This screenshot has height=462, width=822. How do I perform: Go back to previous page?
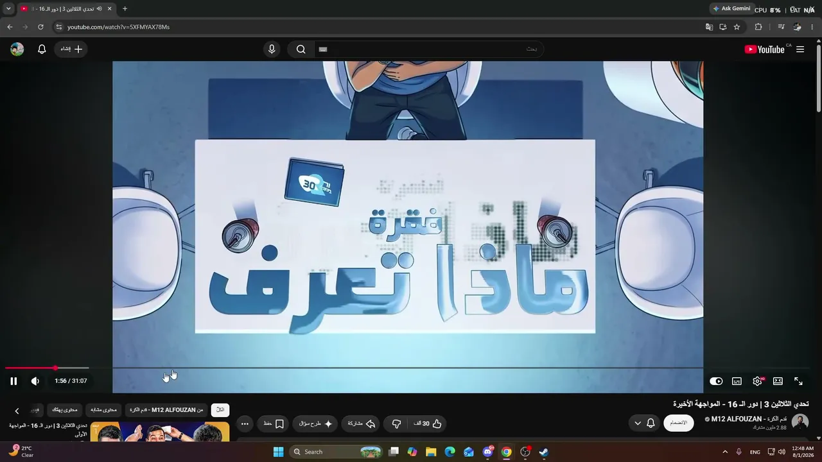tap(10, 27)
